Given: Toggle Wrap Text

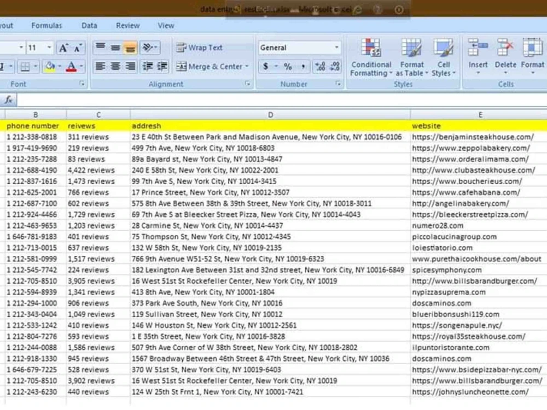Looking at the screenshot, I should point(199,48).
